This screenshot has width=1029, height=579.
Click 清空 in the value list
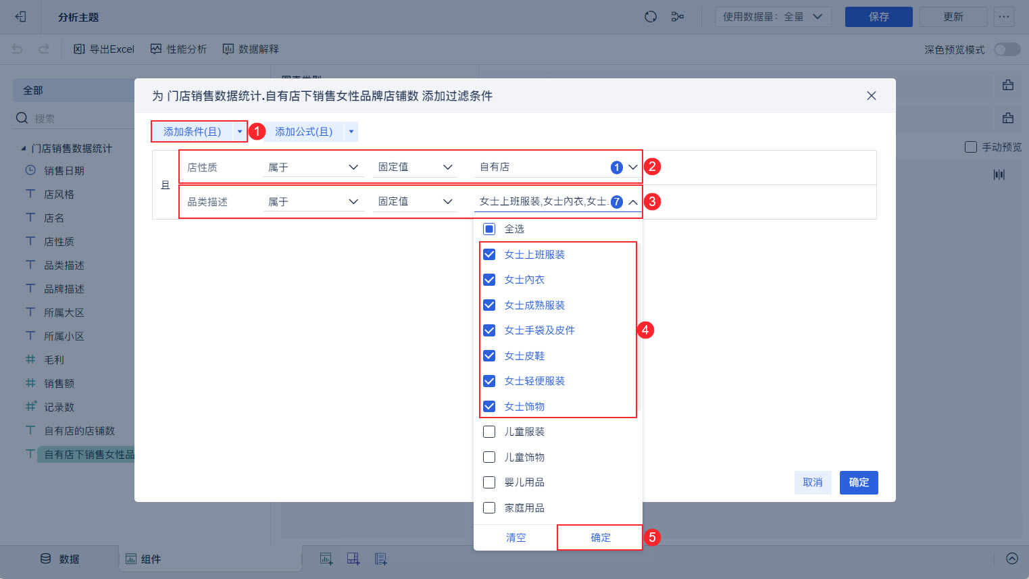click(x=516, y=537)
